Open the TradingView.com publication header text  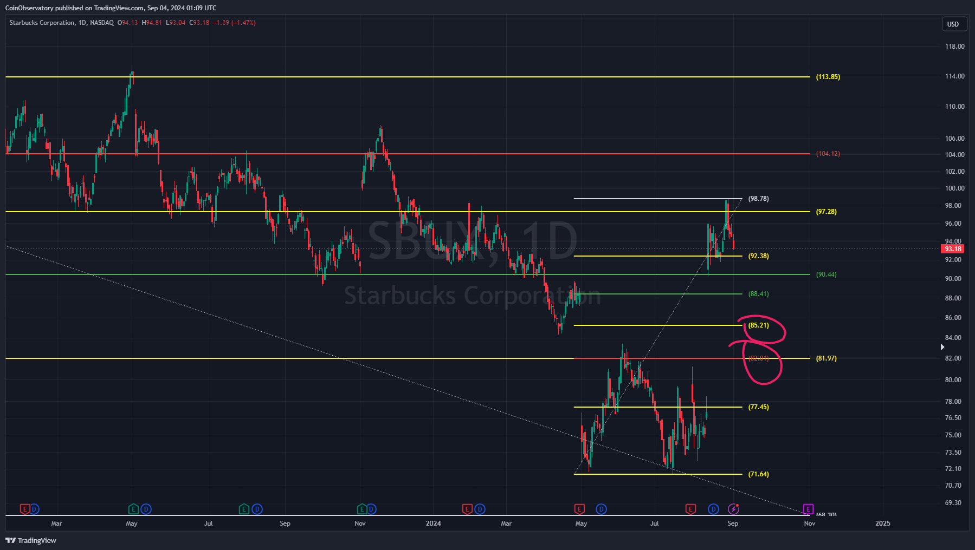click(111, 8)
